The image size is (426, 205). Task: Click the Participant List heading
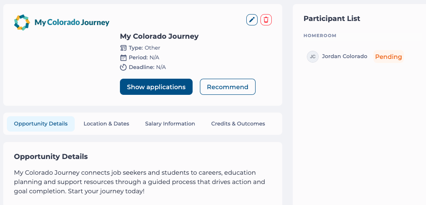coord(332,19)
